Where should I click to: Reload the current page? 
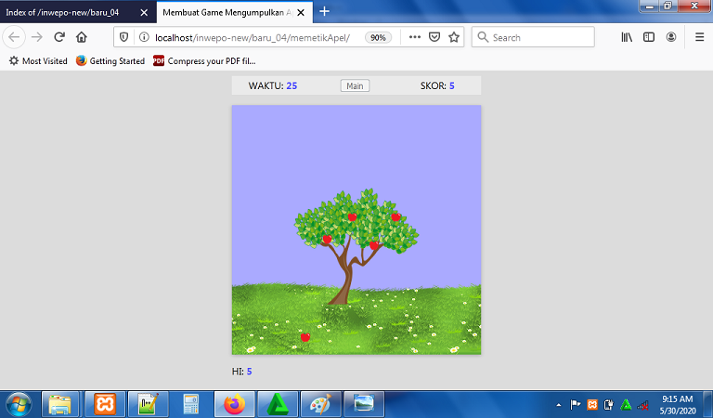[59, 37]
